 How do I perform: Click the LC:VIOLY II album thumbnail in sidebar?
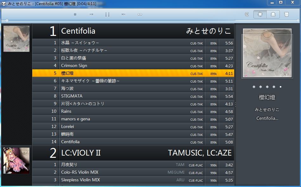(16, 161)
